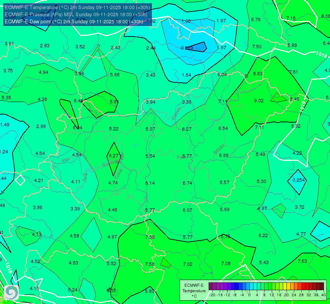Click the 4.28 temperature value

(x=297, y=153)
